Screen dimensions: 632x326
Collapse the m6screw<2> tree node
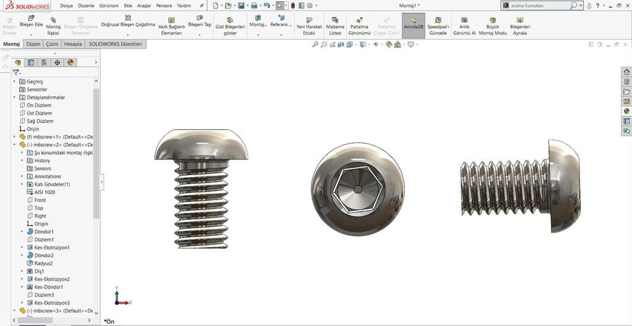[14, 145]
